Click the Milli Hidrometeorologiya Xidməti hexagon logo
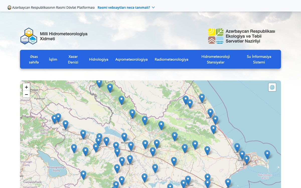Viewport: 301px width, 188px height. [29, 36]
